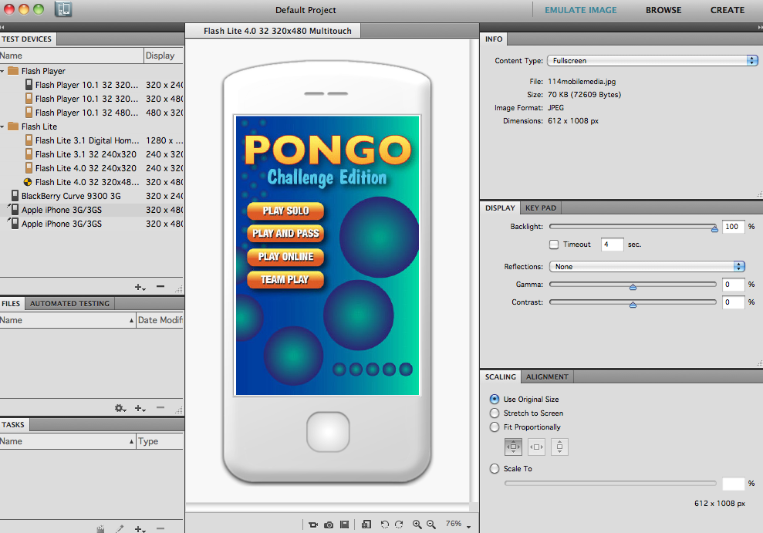Screen dimensions: 763x533
Task: Collapse the right panels with top arrow
Action: pos(761,27)
